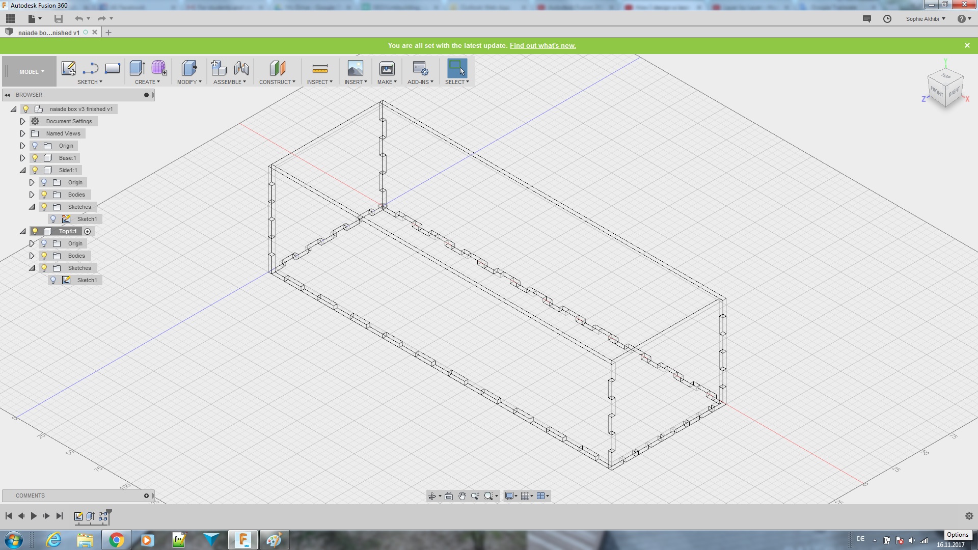Toggle visibility lightbulb of Base:1 component

35,158
